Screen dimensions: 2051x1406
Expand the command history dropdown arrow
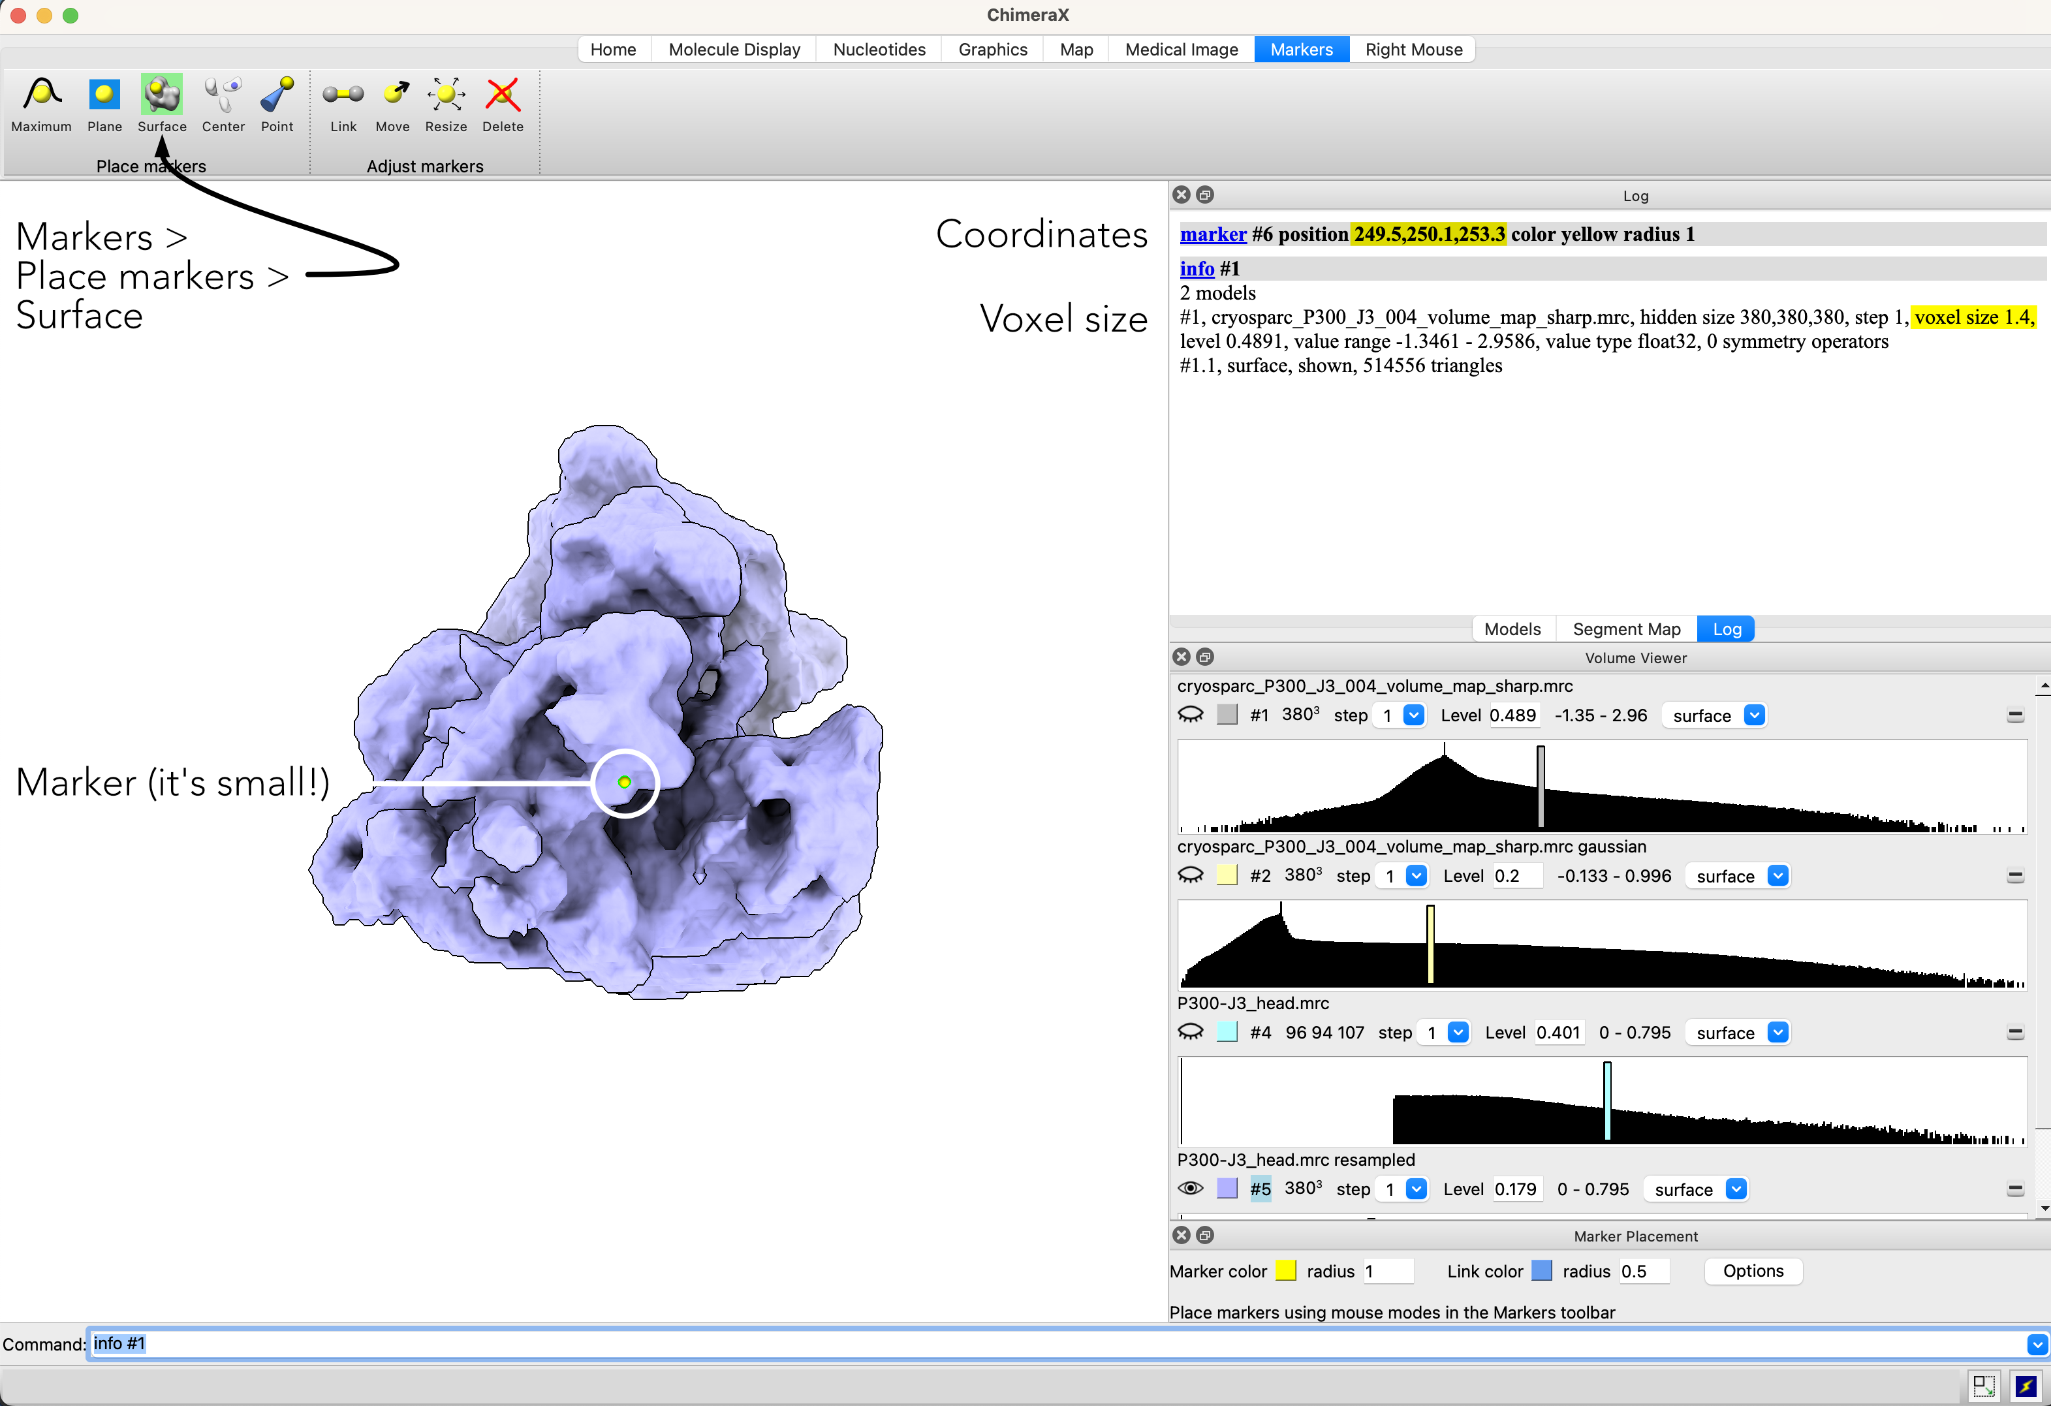tap(2037, 1344)
